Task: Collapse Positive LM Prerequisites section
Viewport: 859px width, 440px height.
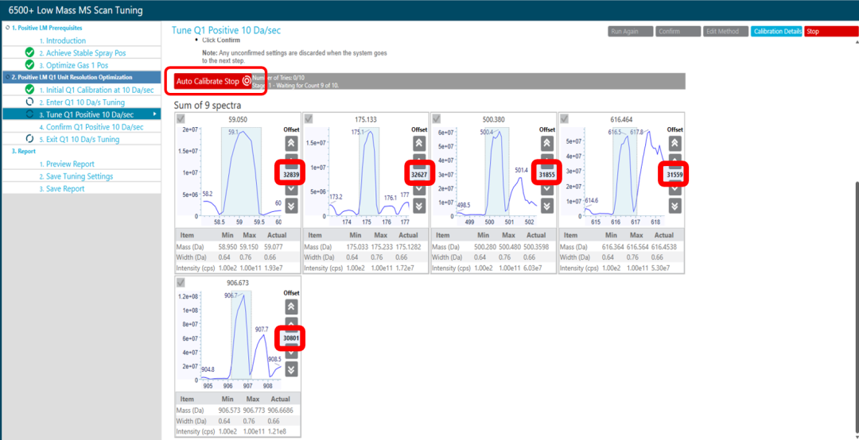Action: point(6,27)
